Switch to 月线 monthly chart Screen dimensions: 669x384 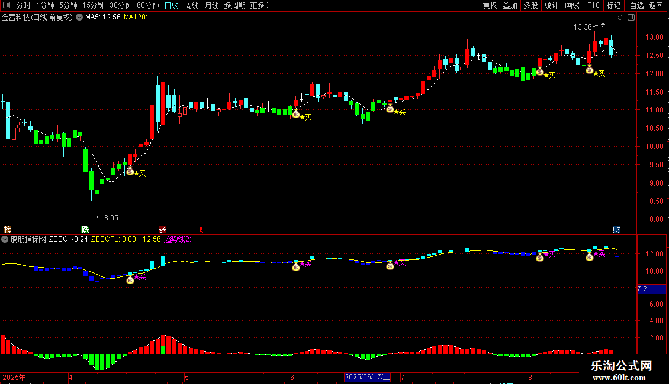coord(211,5)
